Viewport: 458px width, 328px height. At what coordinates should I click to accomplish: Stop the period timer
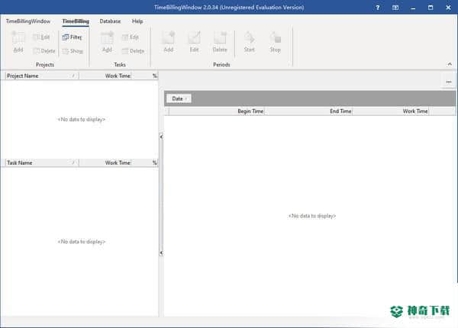tap(275, 42)
